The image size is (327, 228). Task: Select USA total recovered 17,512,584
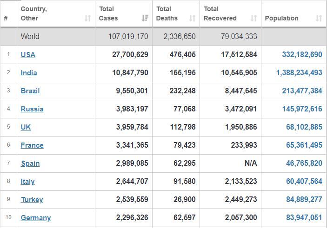(239, 54)
